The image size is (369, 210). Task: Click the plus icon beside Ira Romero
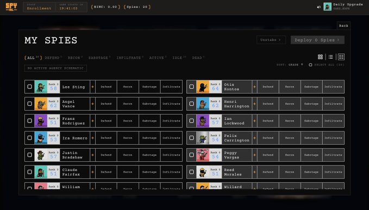(x=92, y=138)
